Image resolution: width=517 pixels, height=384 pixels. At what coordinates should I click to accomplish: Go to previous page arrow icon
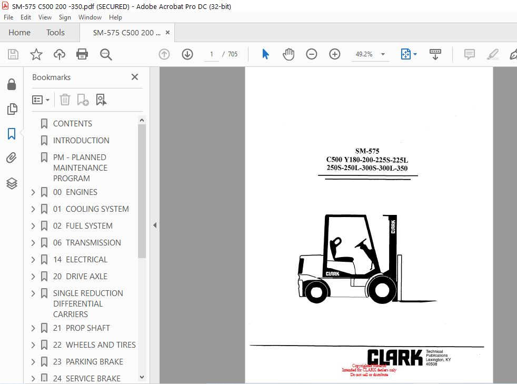[164, 54]
